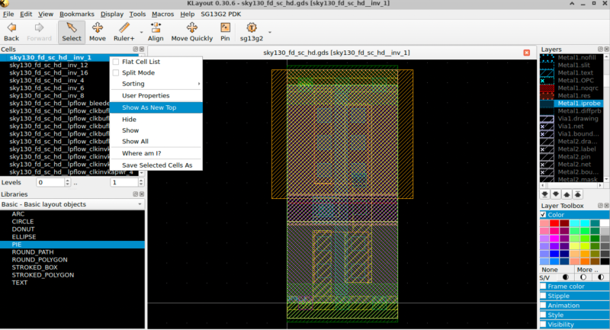Uncheck the Color checkbox in Layer Toolbox

[543, 215]
